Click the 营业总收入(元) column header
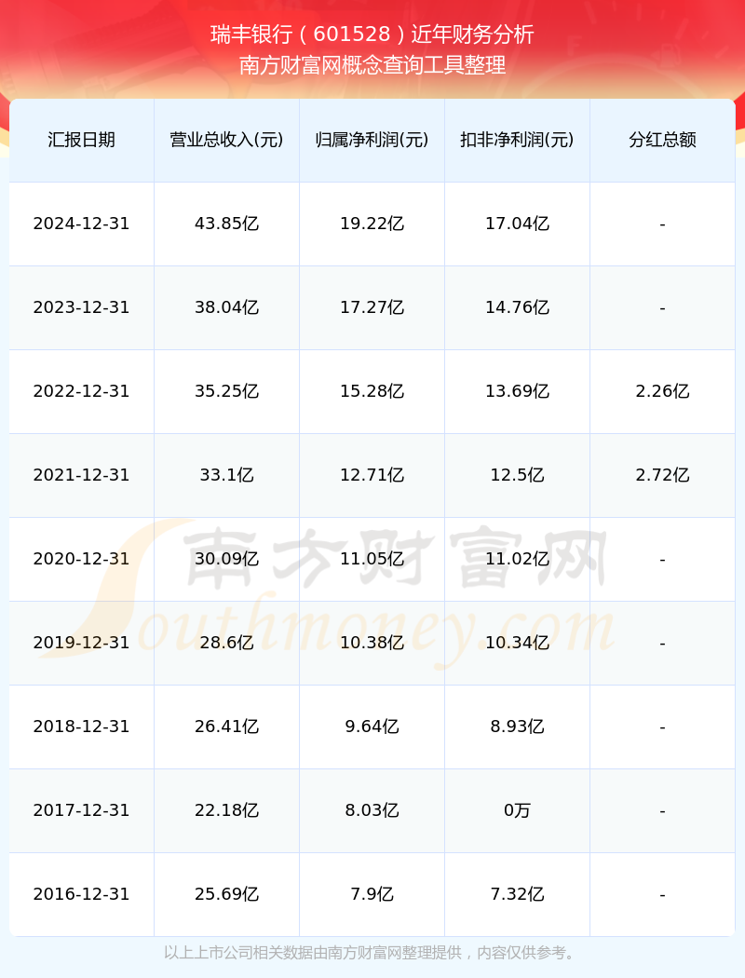The image size is (745, 978). pyautogui.click(x=227, y=140)
